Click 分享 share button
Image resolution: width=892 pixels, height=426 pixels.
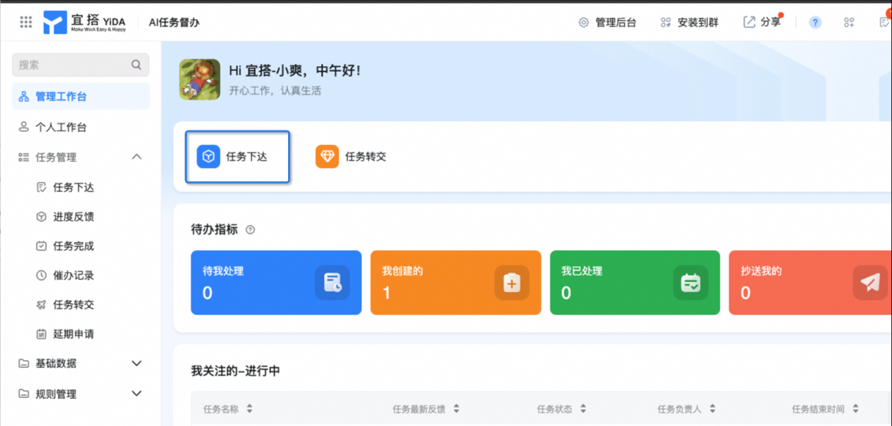point(762,22)
